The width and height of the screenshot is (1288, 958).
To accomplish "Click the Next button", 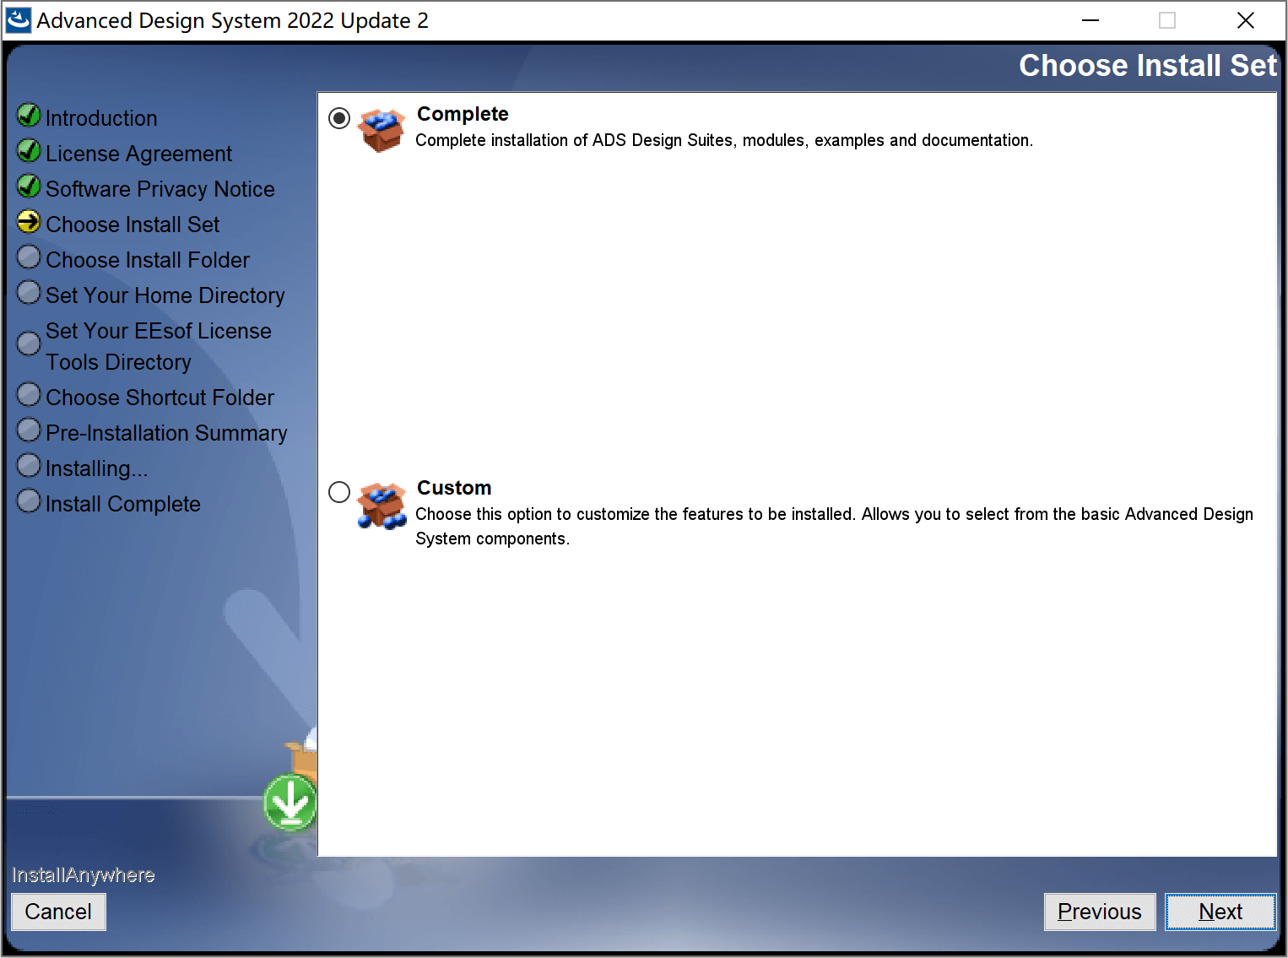I will pyautogui.click(x=1220, y=912).
